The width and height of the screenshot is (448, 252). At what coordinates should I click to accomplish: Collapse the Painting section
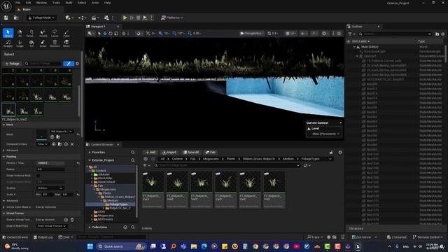pos(4,157)
